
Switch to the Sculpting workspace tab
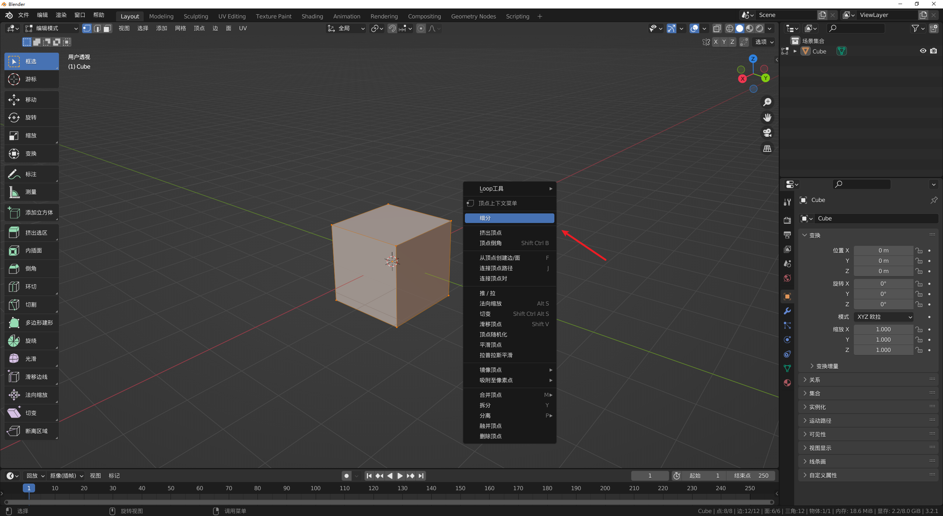pos(196,16)
